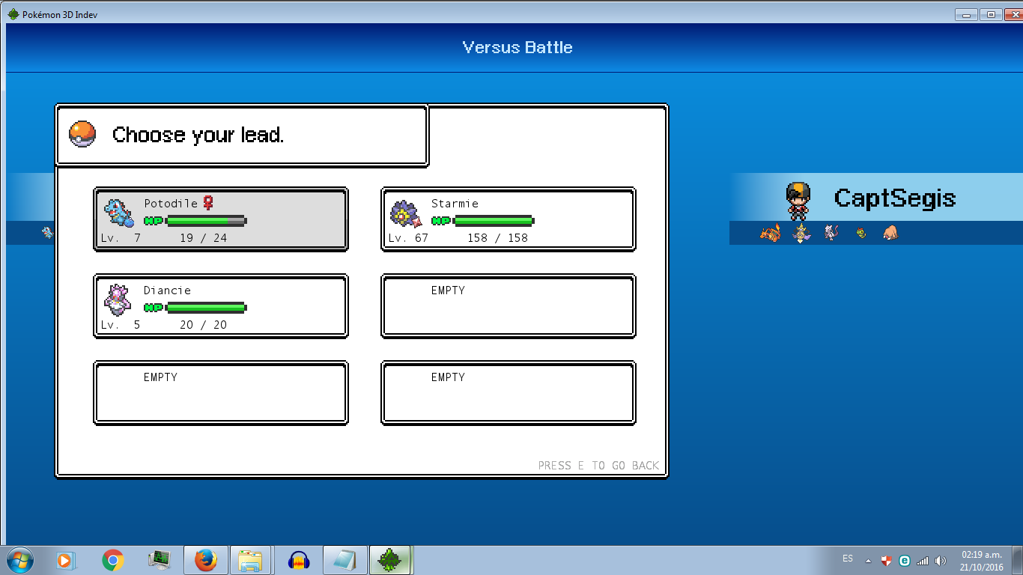Click the Press E to Go Back text
1023x575 pixels.
click(x=598, y=466)
